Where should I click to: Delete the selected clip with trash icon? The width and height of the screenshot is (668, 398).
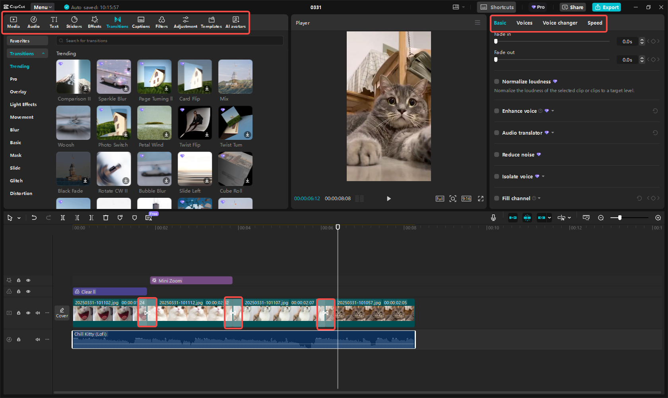pyautogui.click(x=105, y=218)
